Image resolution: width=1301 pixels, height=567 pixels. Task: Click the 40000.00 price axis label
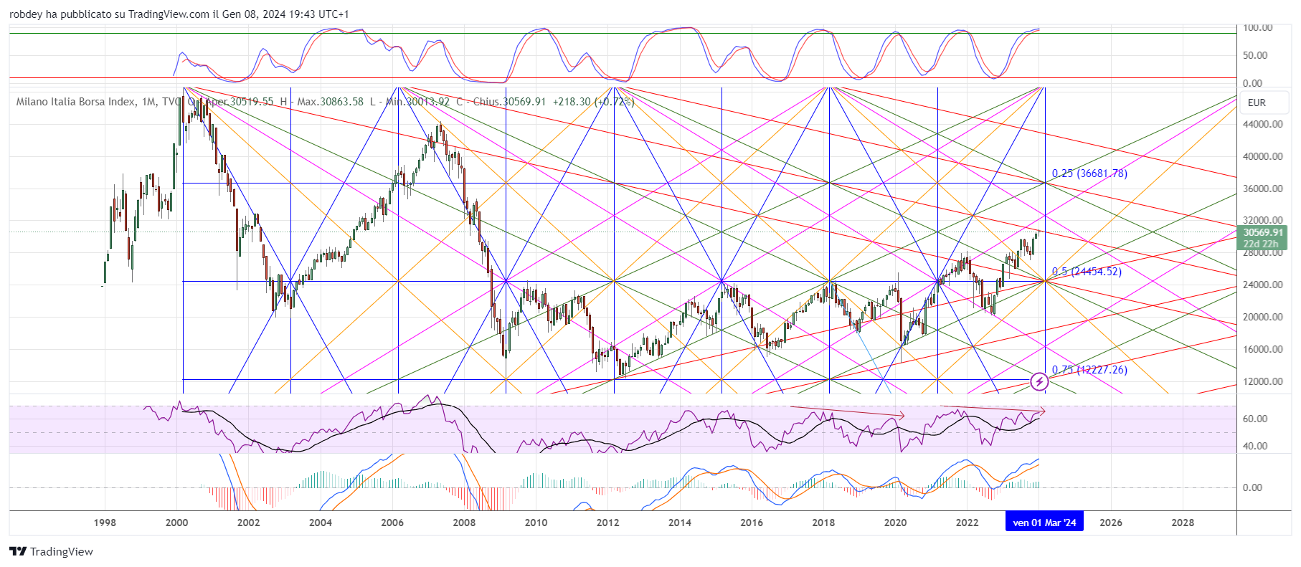[1263, 156]
